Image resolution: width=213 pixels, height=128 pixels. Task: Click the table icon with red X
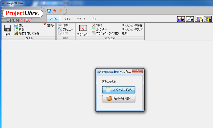click(199, 19)
